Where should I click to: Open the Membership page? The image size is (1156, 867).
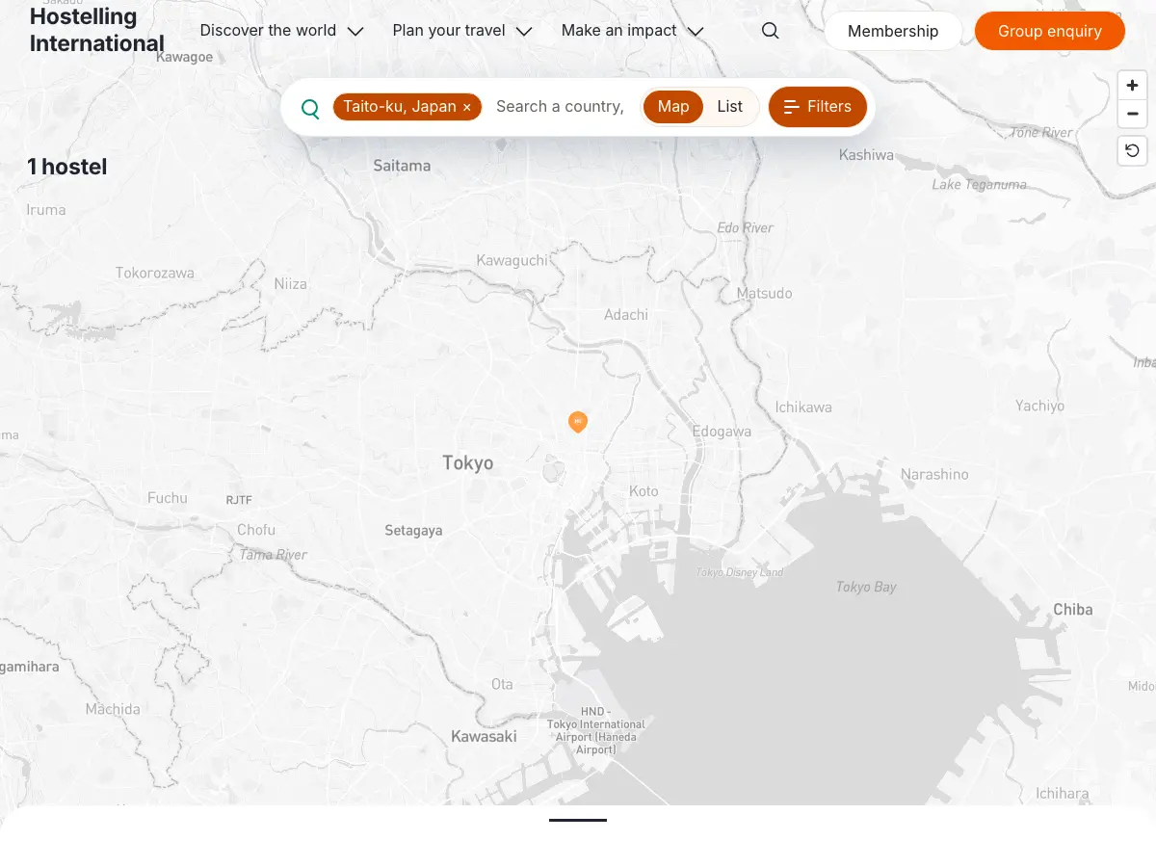pos(893,31)
